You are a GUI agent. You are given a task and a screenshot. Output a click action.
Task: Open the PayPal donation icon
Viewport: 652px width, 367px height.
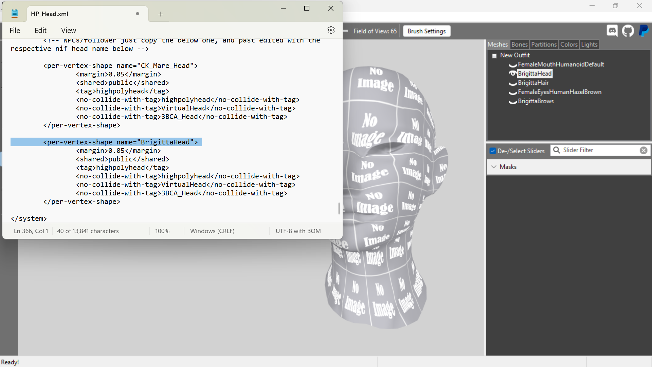(x=644, y=31)
